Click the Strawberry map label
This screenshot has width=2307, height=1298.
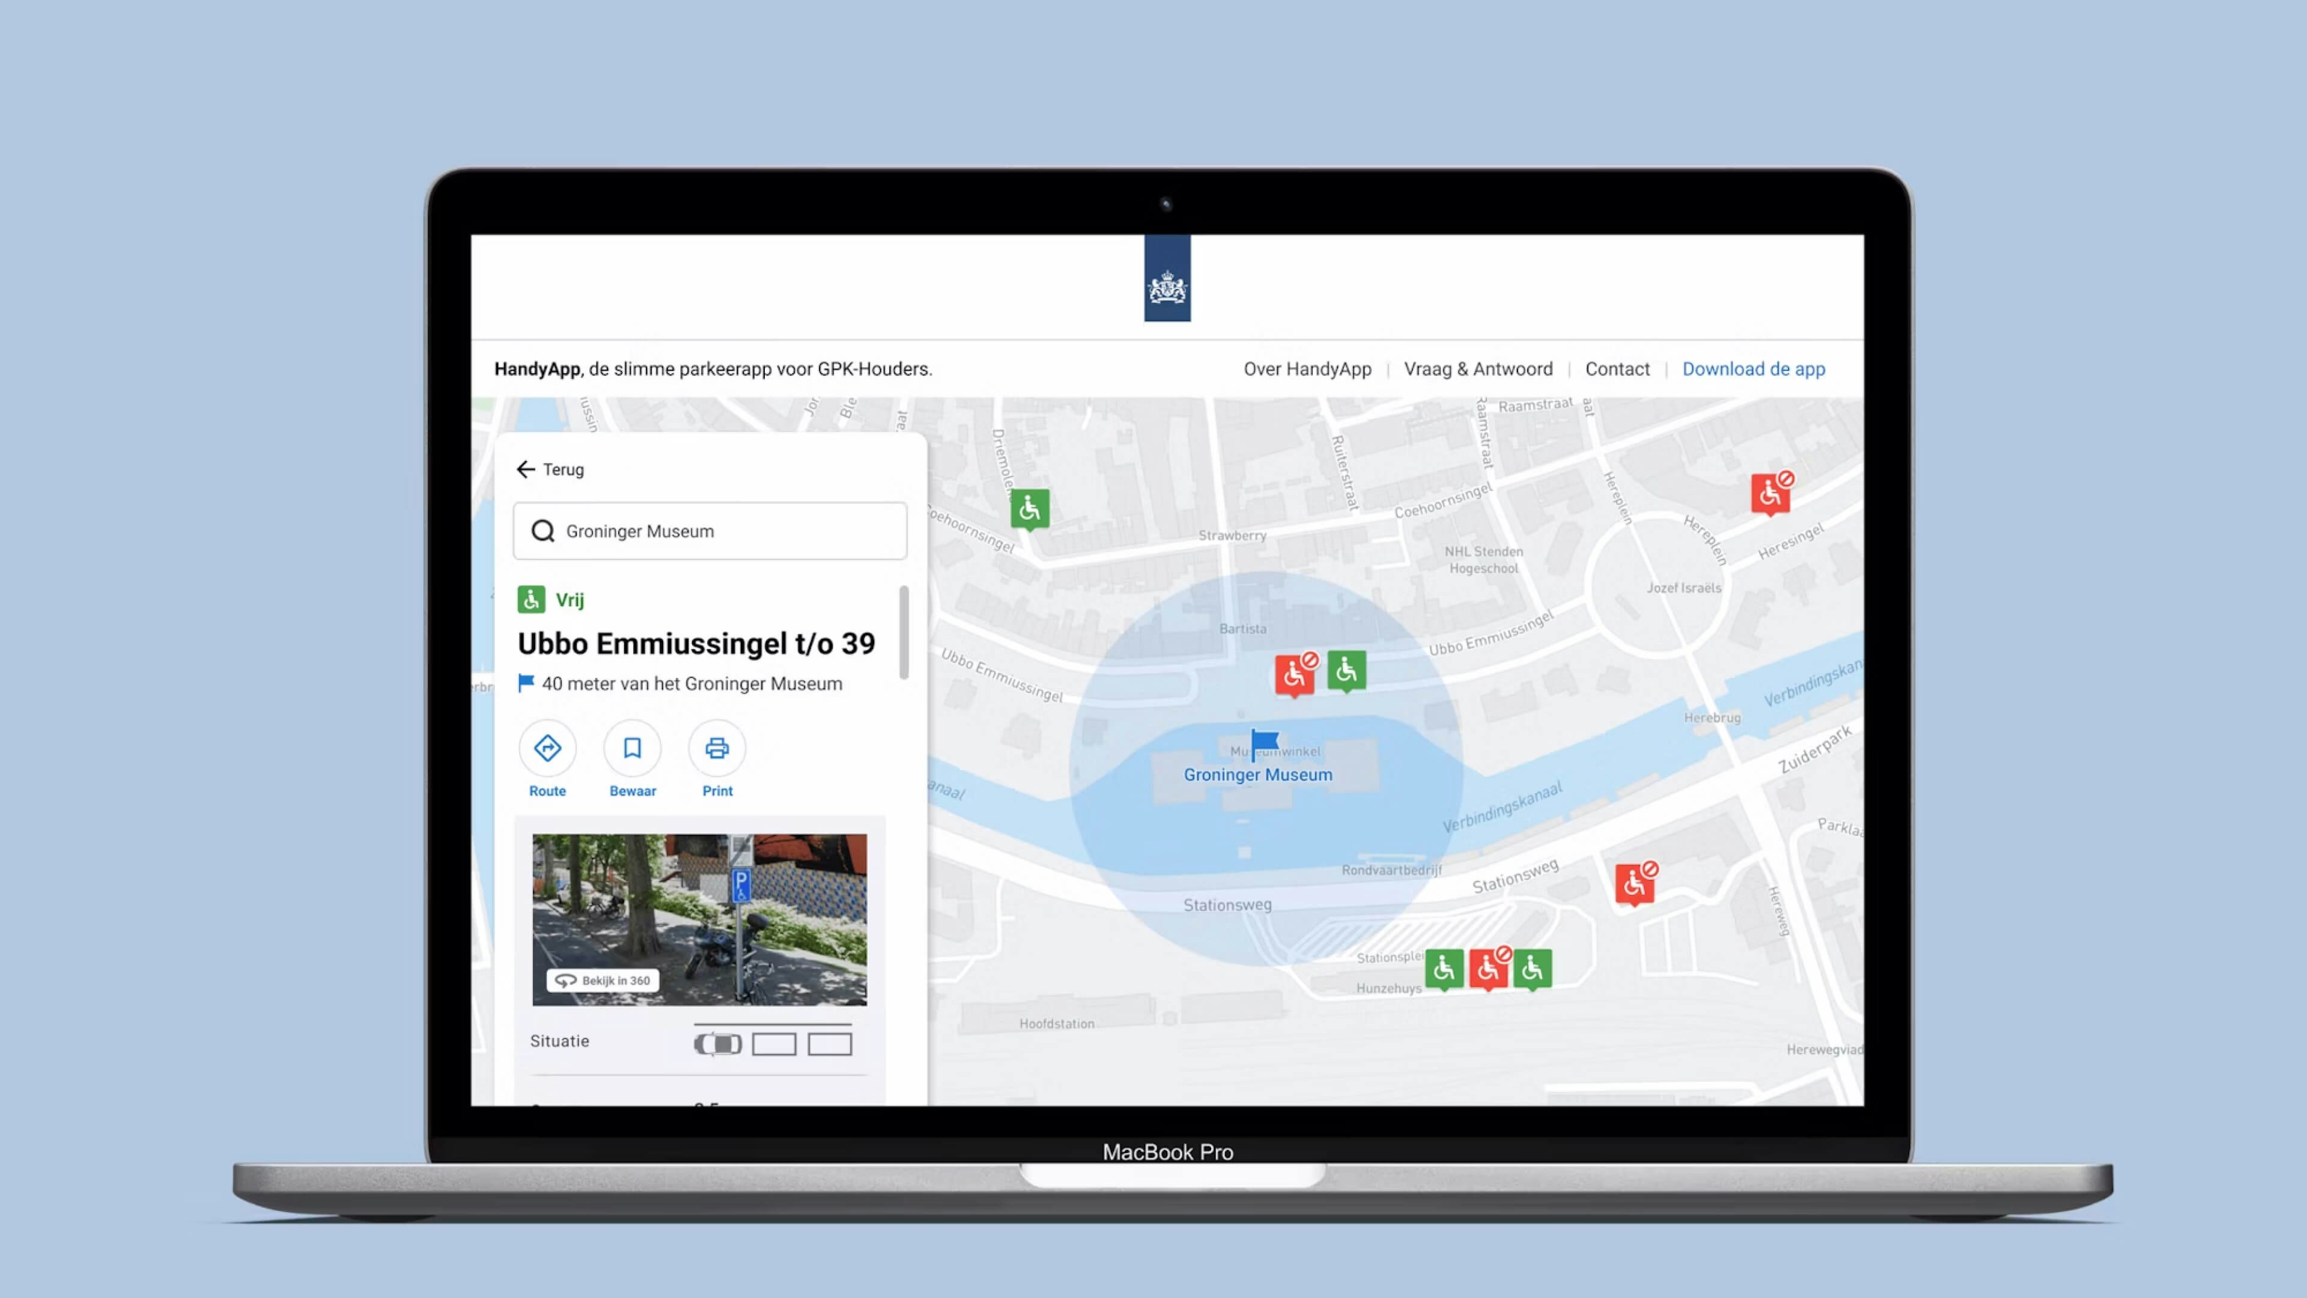pyautogui.click(x=1232, y=535)
